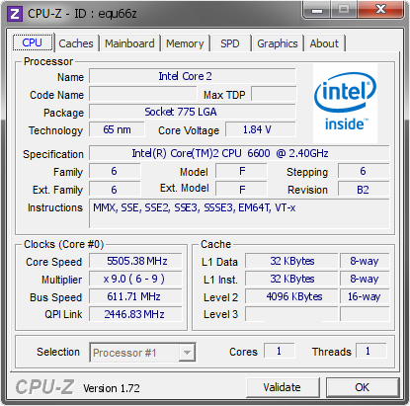
Task: Click the Core Voltage value box
Action: tap(261, 129)
